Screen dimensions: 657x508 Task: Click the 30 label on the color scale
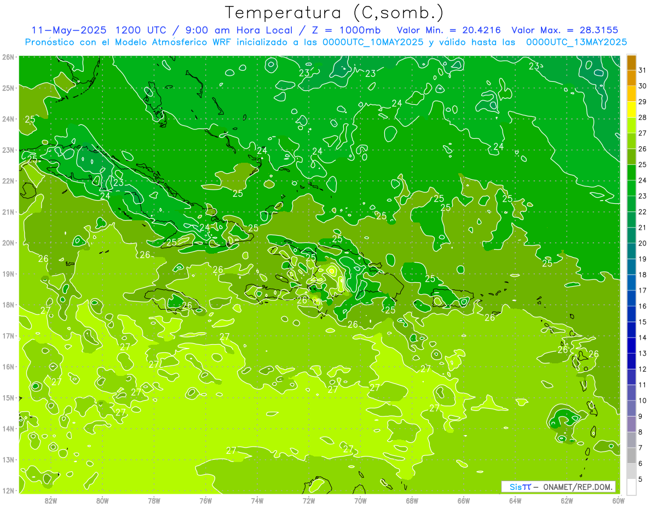tap(643, 86)
